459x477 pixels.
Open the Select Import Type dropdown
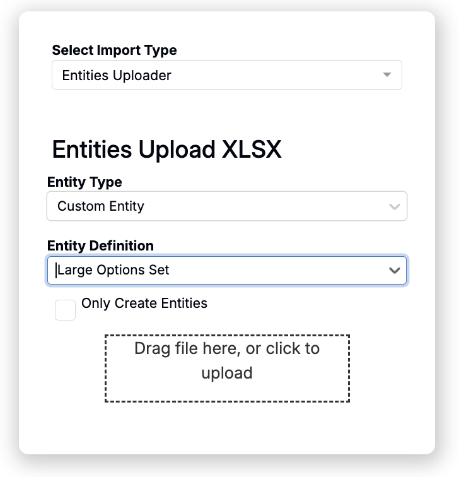coord(226,75)
